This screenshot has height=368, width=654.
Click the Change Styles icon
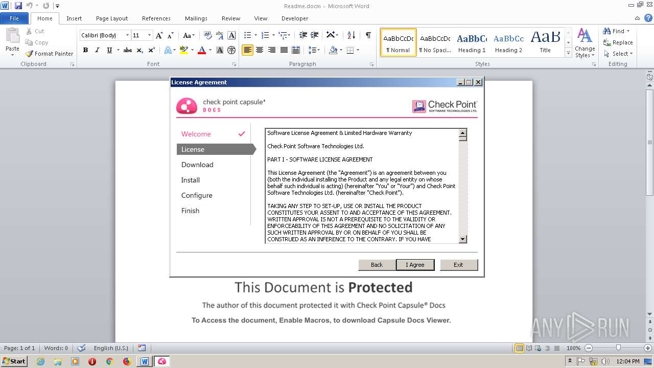click(x=585, y=43)
